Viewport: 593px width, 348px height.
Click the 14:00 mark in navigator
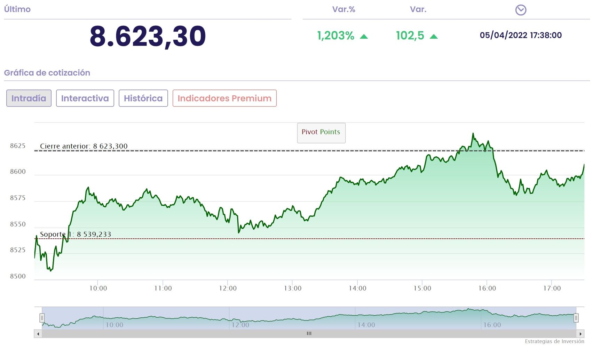click(366, 325)
